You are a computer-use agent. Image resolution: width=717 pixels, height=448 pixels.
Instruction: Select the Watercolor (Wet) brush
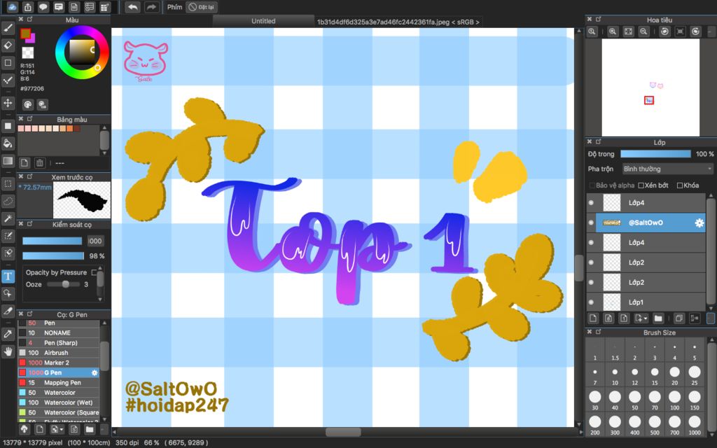pyautogui.click(x=59, y=402)
